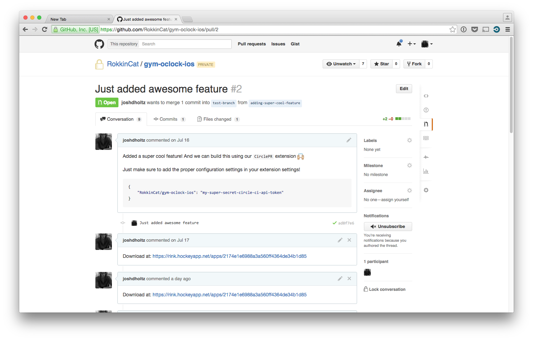
Task: Go back using the browser back arrow
Action: click(25, 30)
